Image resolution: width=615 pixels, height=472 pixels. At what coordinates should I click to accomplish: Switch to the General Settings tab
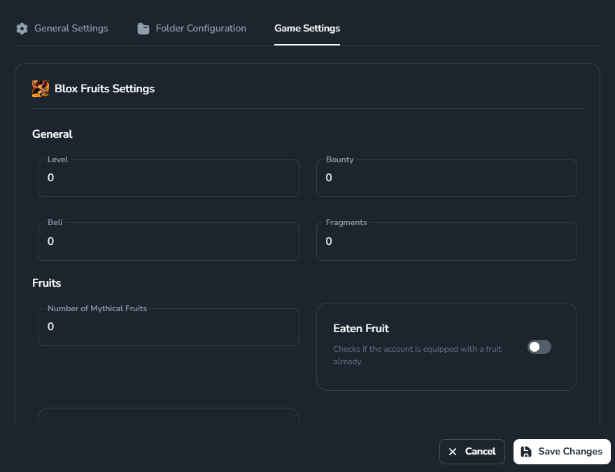tap(70, 28)
